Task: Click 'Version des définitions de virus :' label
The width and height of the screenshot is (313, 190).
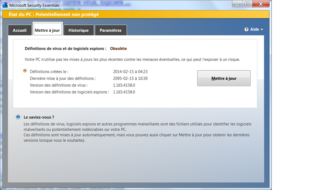Action: tap(59, 85)
